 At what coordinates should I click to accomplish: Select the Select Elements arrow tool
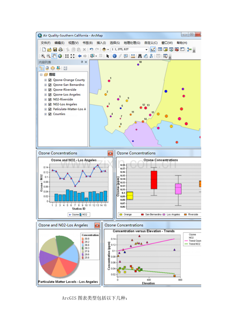click(107, 56)
